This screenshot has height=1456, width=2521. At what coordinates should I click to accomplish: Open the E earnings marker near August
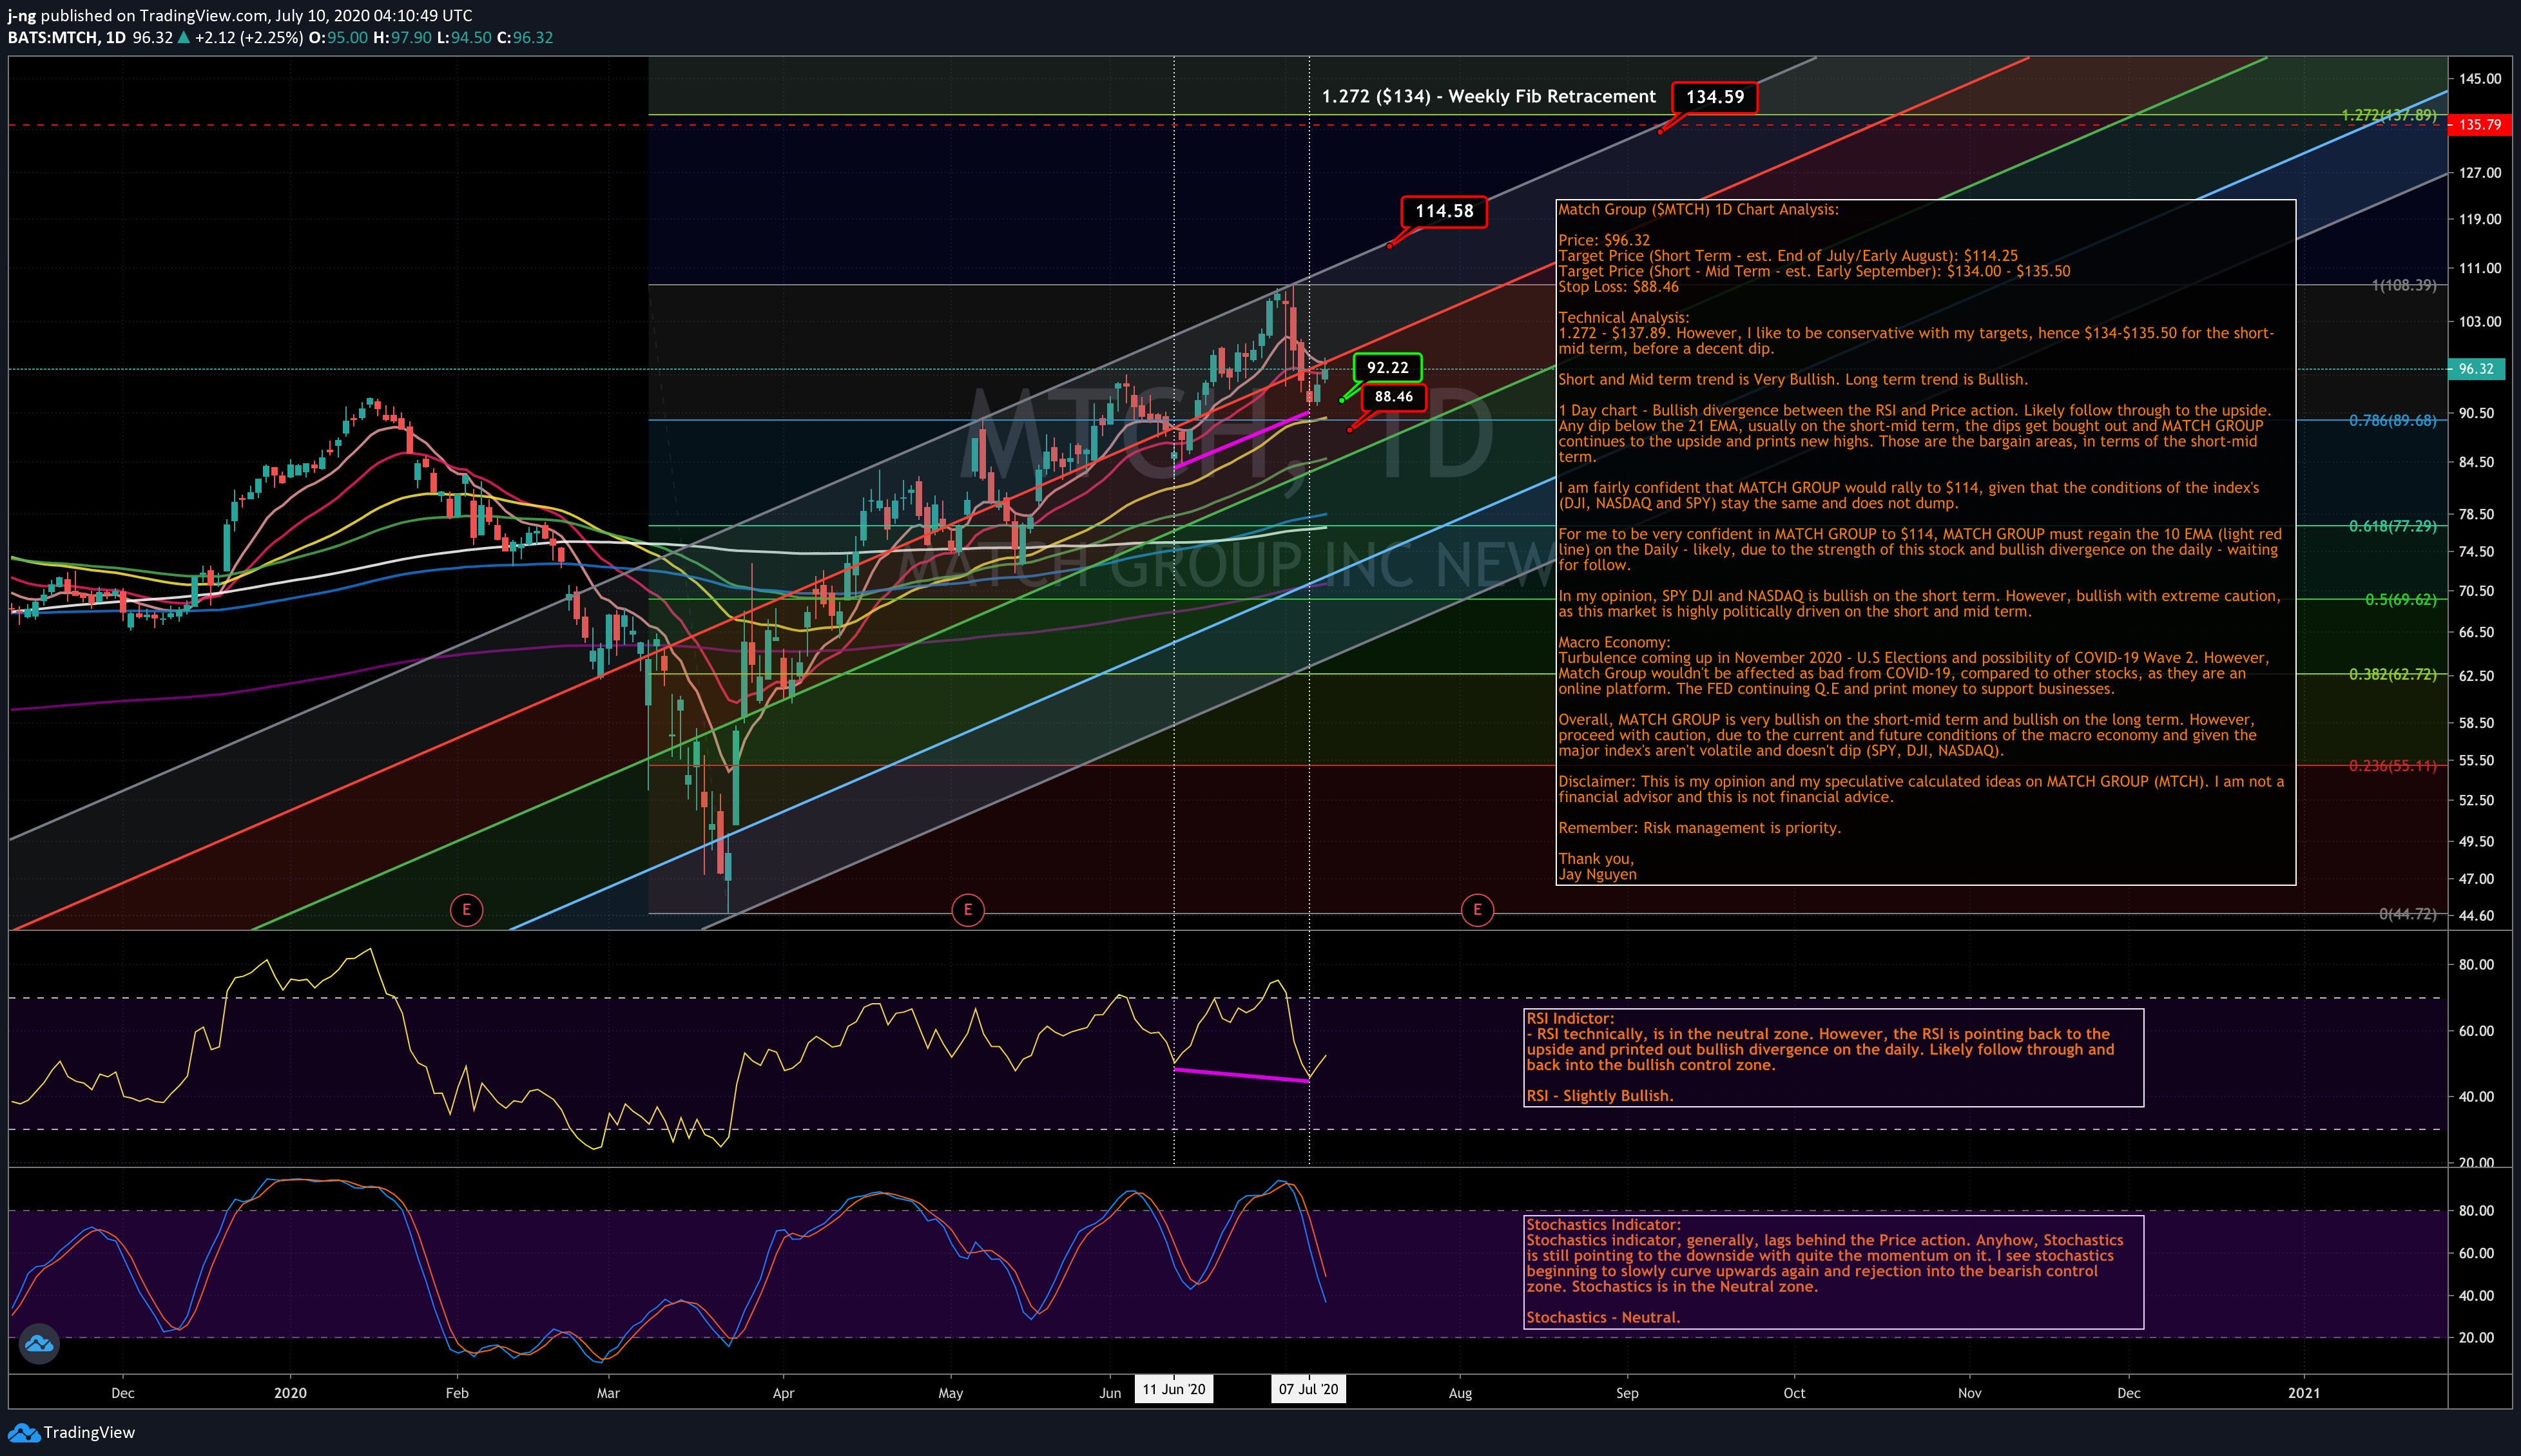tap(1477, 910)
